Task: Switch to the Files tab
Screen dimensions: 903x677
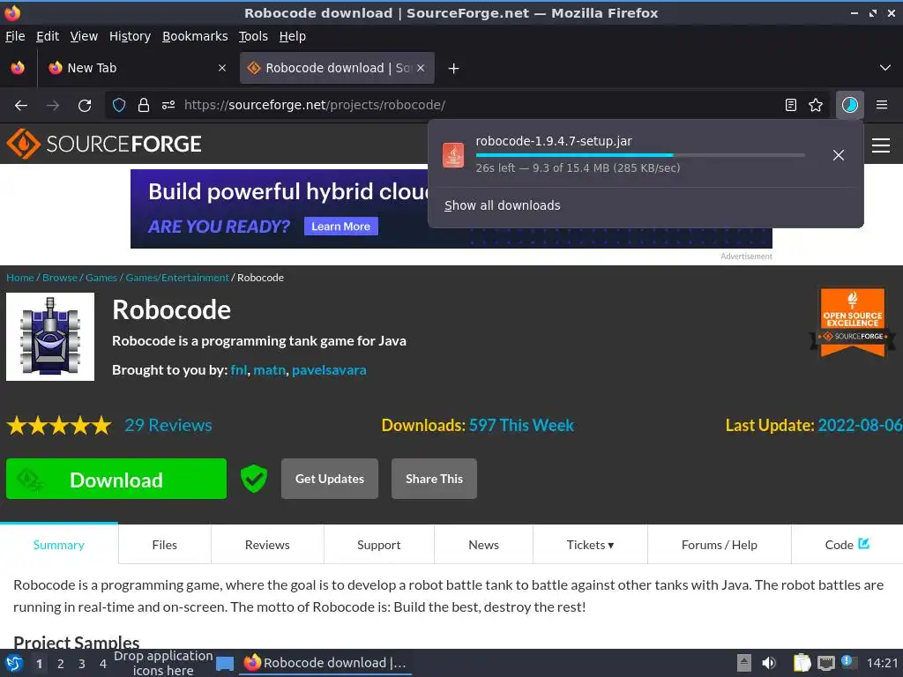Action: pos(165,545)
